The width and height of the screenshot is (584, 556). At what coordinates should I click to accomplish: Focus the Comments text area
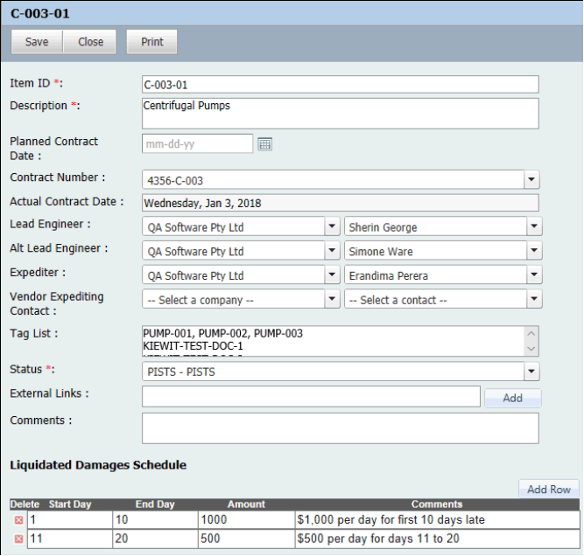tap(340, 427)
